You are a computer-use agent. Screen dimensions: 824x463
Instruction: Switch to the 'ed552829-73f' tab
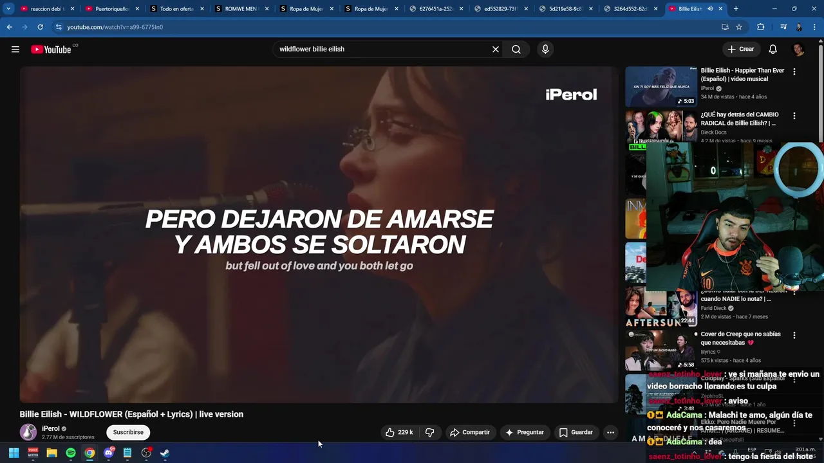pos(501,9)
